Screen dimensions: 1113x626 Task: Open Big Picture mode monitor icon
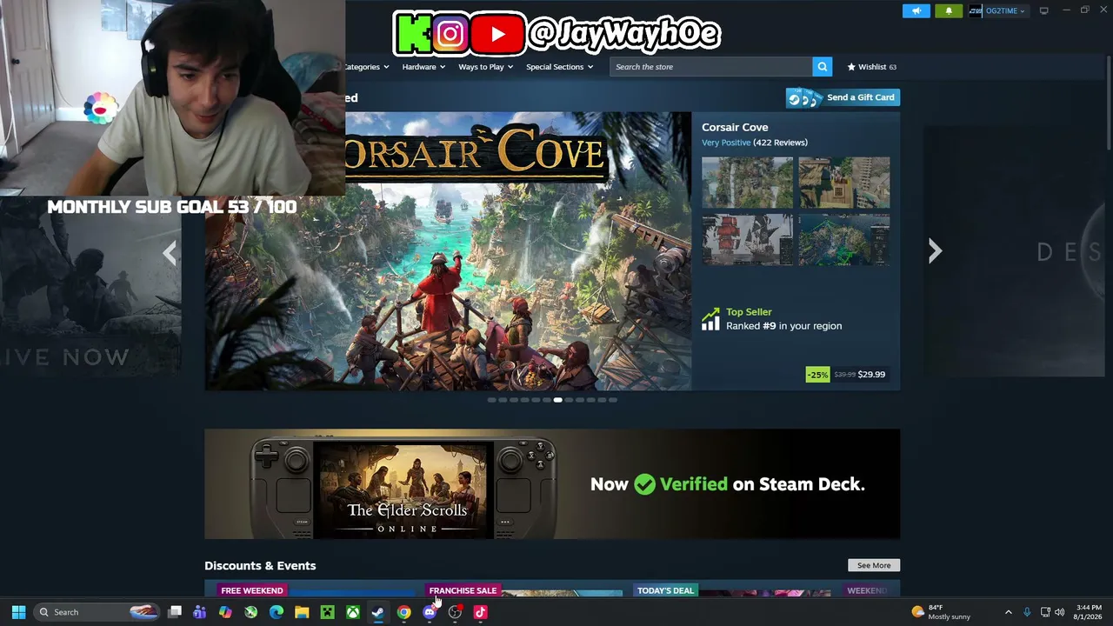[1043, 10]
